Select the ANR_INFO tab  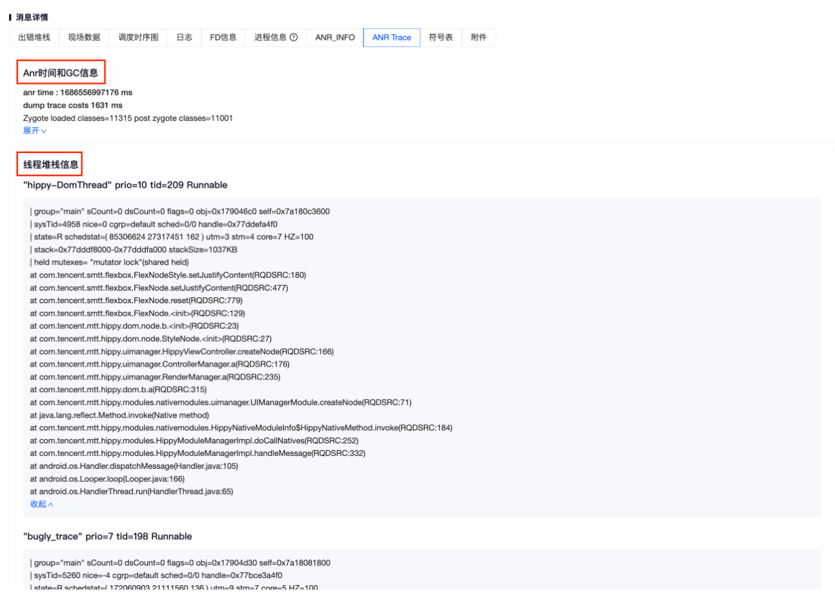[335, 37]
